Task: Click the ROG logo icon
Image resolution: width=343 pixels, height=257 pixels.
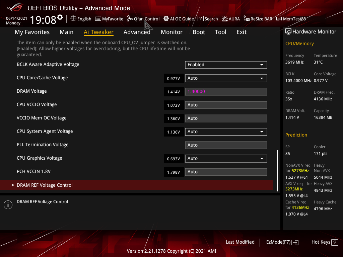Action: pyautogui.click(x=15, y=7)
